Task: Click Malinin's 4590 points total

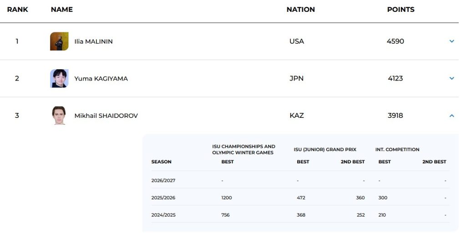Action: point(395,41)
